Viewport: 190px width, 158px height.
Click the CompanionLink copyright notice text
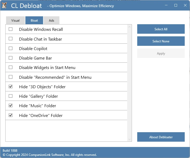click(50, 155)
